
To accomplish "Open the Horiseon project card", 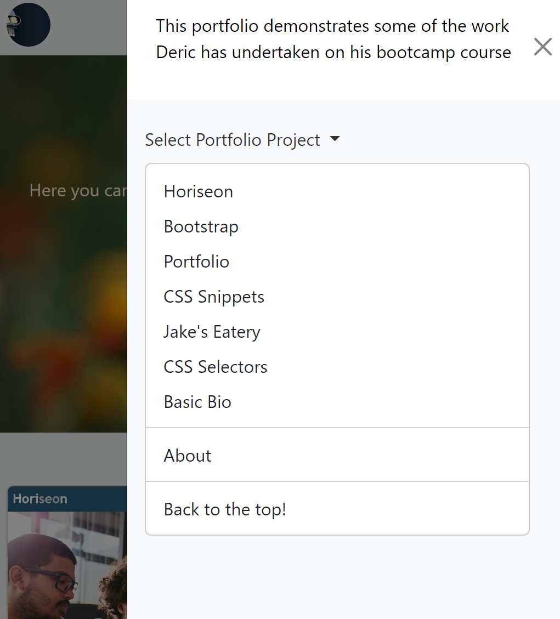I will (x=63, y=565).
